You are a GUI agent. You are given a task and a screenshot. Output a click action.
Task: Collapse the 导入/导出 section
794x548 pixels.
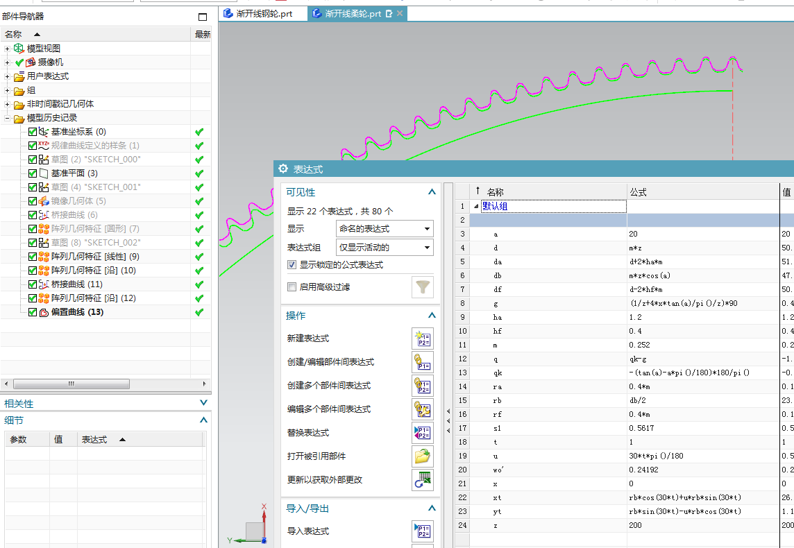click(432, 508)
